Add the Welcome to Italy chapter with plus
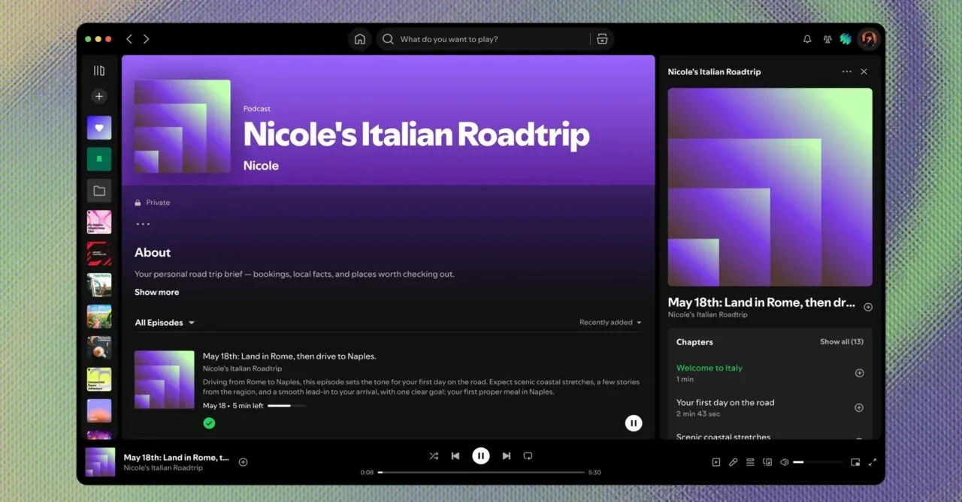The width and height of the screenshot is (962, 502). tap(860, 373)
